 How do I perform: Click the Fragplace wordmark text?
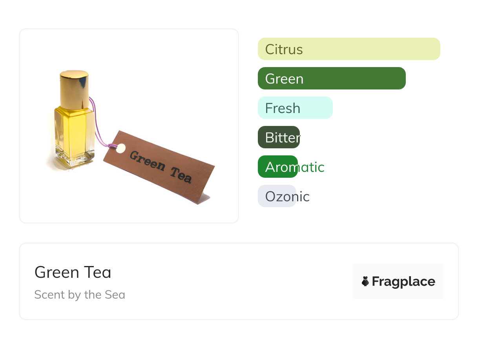tap(403, 281)
